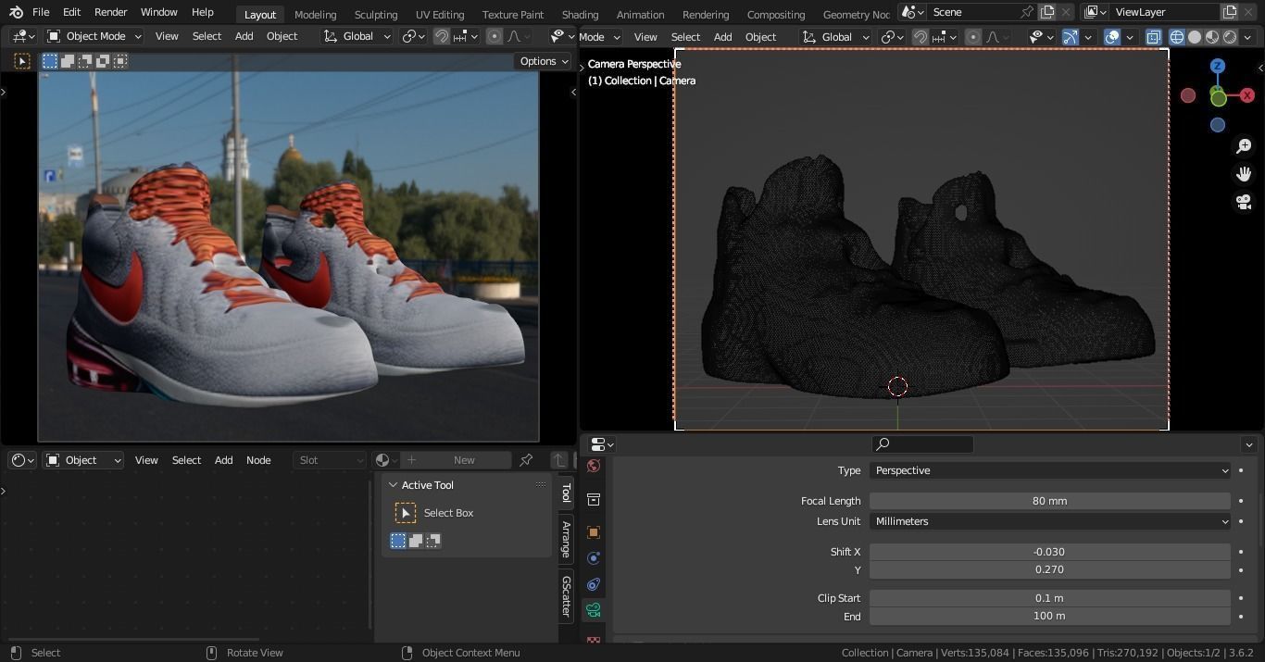1265x662 pixels.
Task: Choose Set New Selection mode in tool settings bar
Action: pos(50,61)
